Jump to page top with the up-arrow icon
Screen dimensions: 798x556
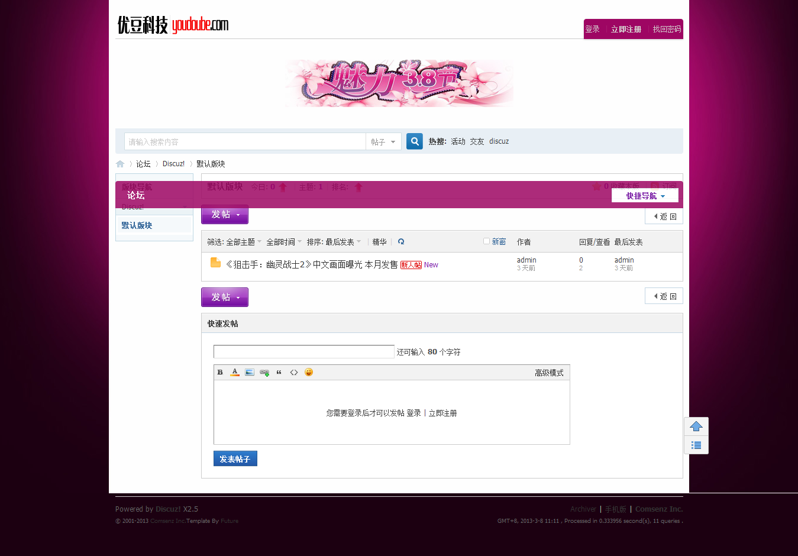tap(696, 426)
